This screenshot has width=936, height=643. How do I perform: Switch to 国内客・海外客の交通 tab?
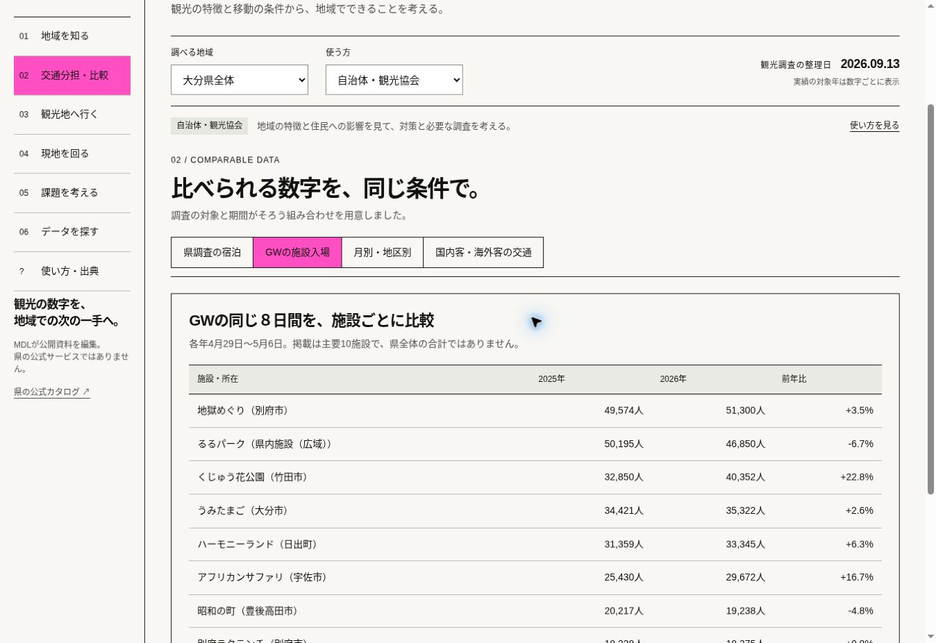(483, 252)
